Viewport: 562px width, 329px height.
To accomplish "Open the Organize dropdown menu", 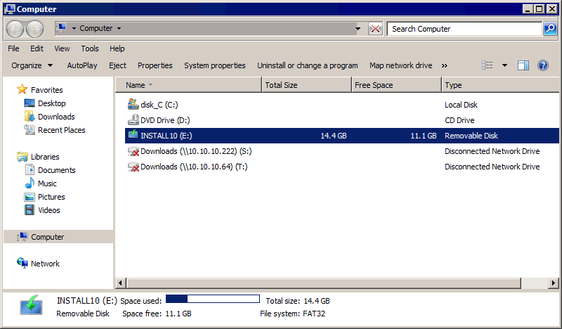I will click(x=32, y=65).
